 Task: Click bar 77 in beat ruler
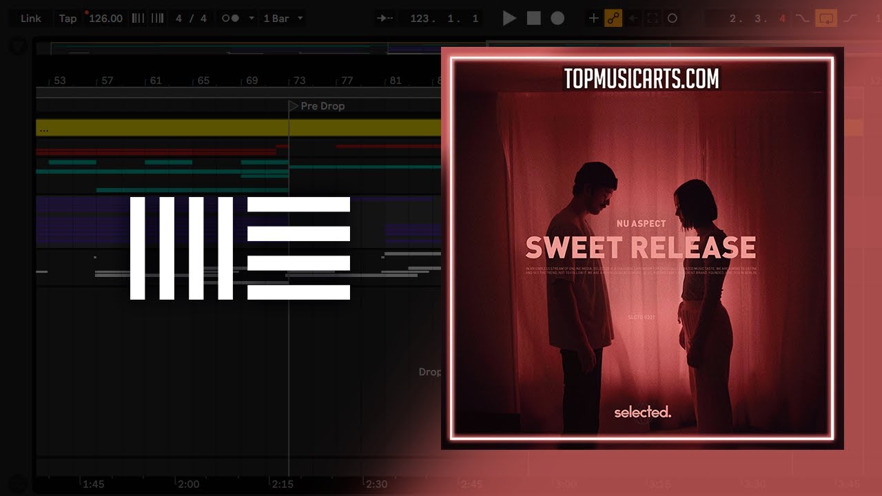point(347,81)
